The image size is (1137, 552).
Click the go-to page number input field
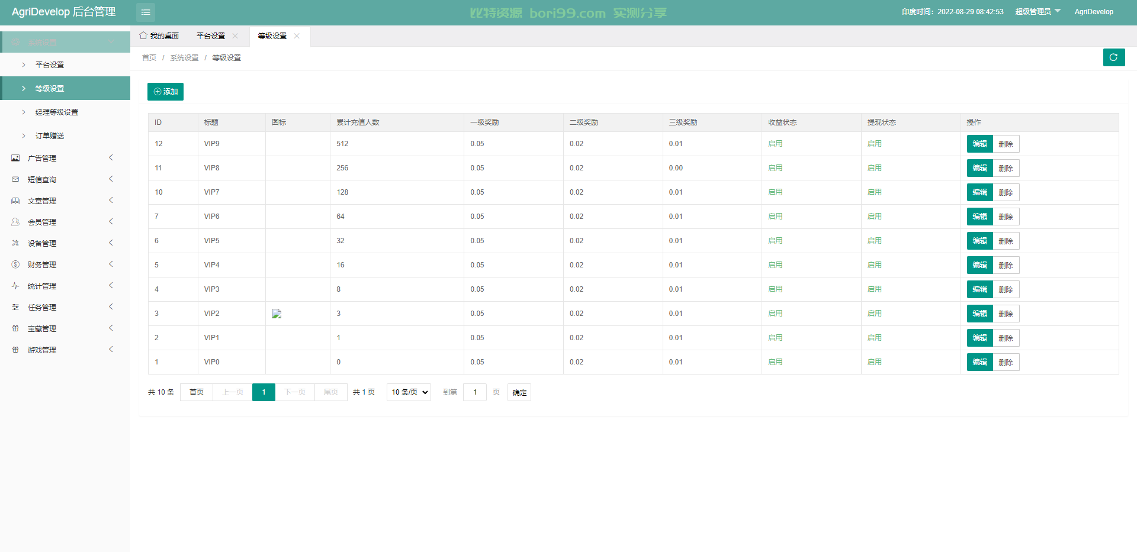coord(475,392)
